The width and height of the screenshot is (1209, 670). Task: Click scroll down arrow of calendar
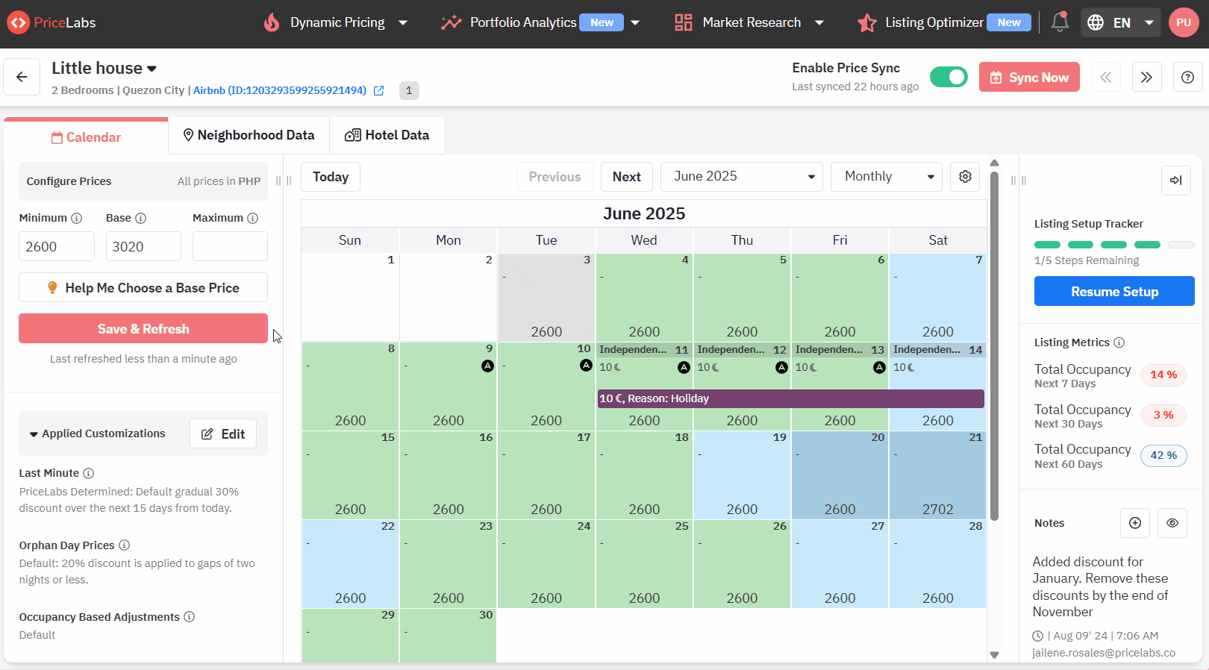[994, 655]
